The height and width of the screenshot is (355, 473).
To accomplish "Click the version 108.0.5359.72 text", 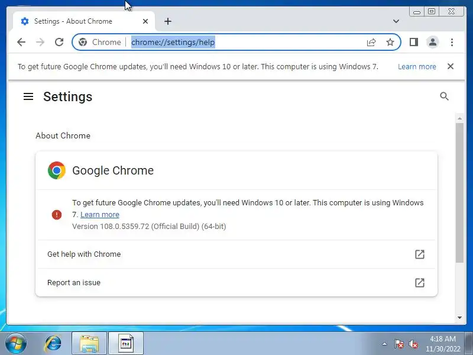I will [149, 227].
